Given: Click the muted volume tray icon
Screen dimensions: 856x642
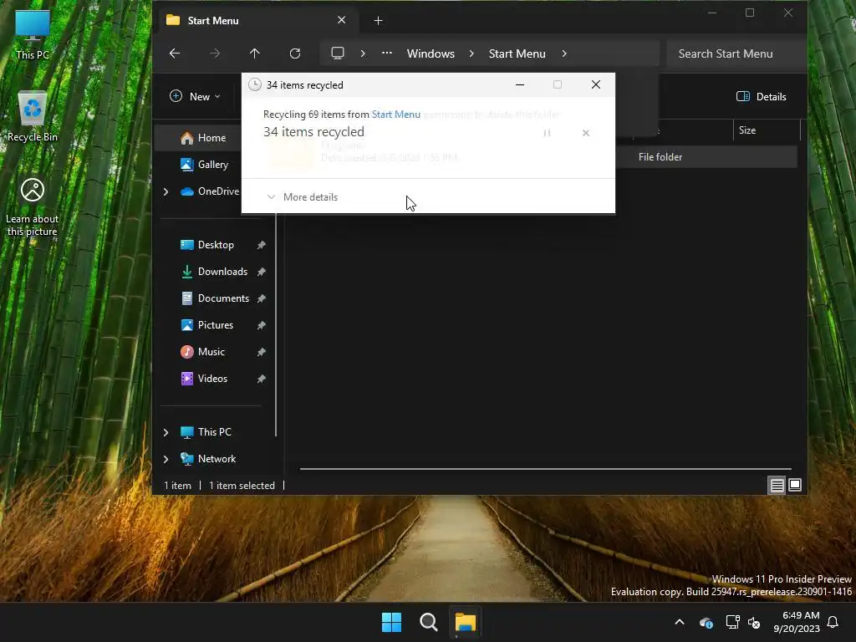Looking at the screenshot, I should tap(755, 622).
